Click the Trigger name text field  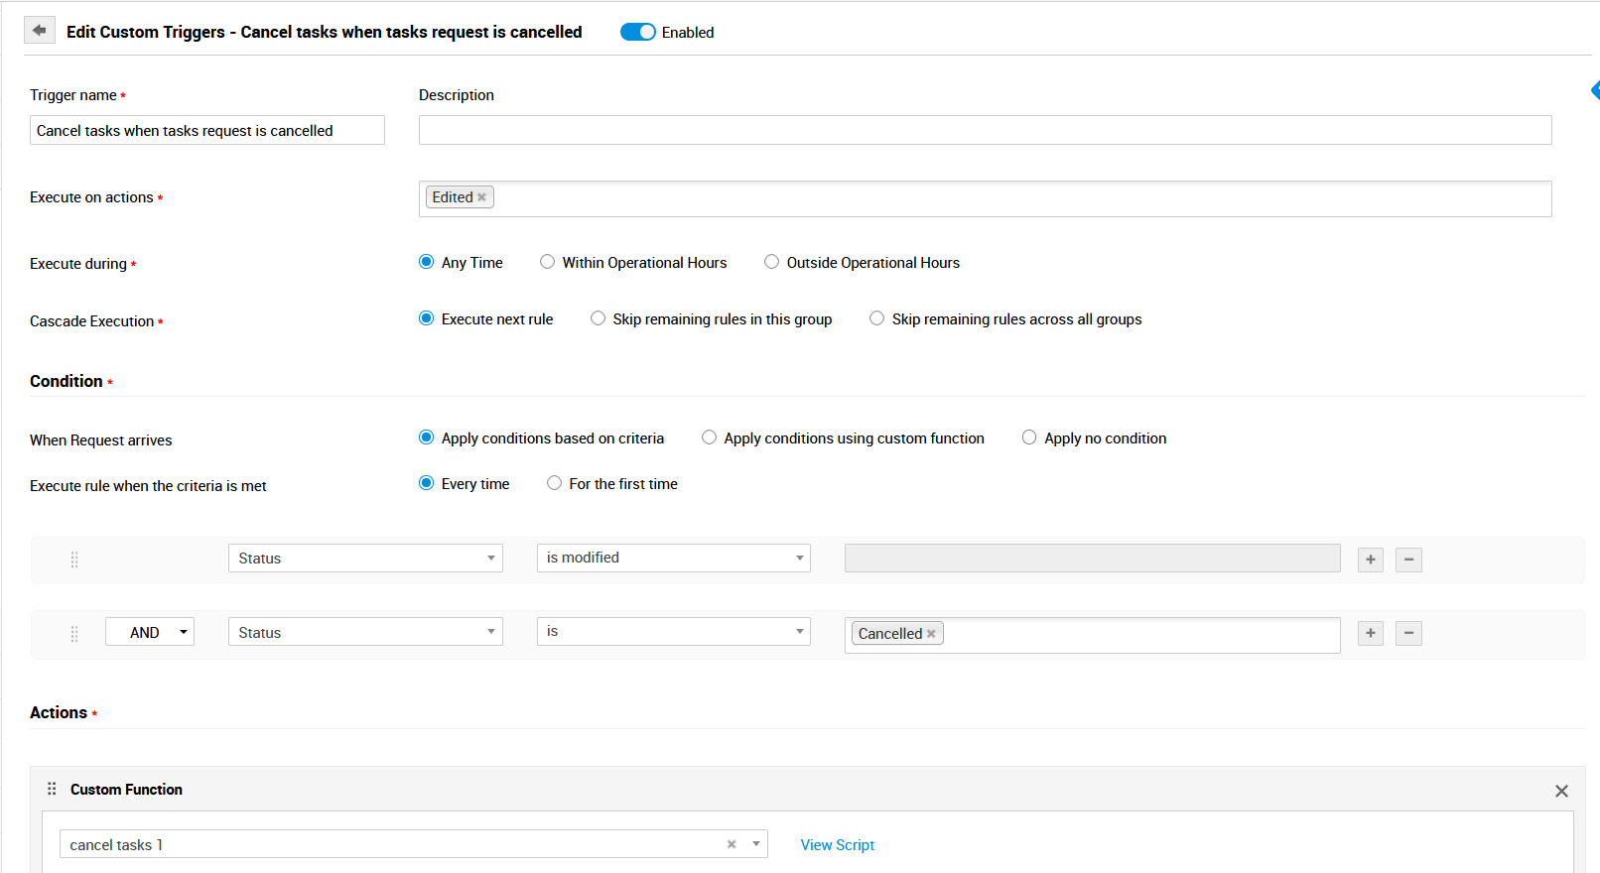pyautogui.click(x=206, y=130)
